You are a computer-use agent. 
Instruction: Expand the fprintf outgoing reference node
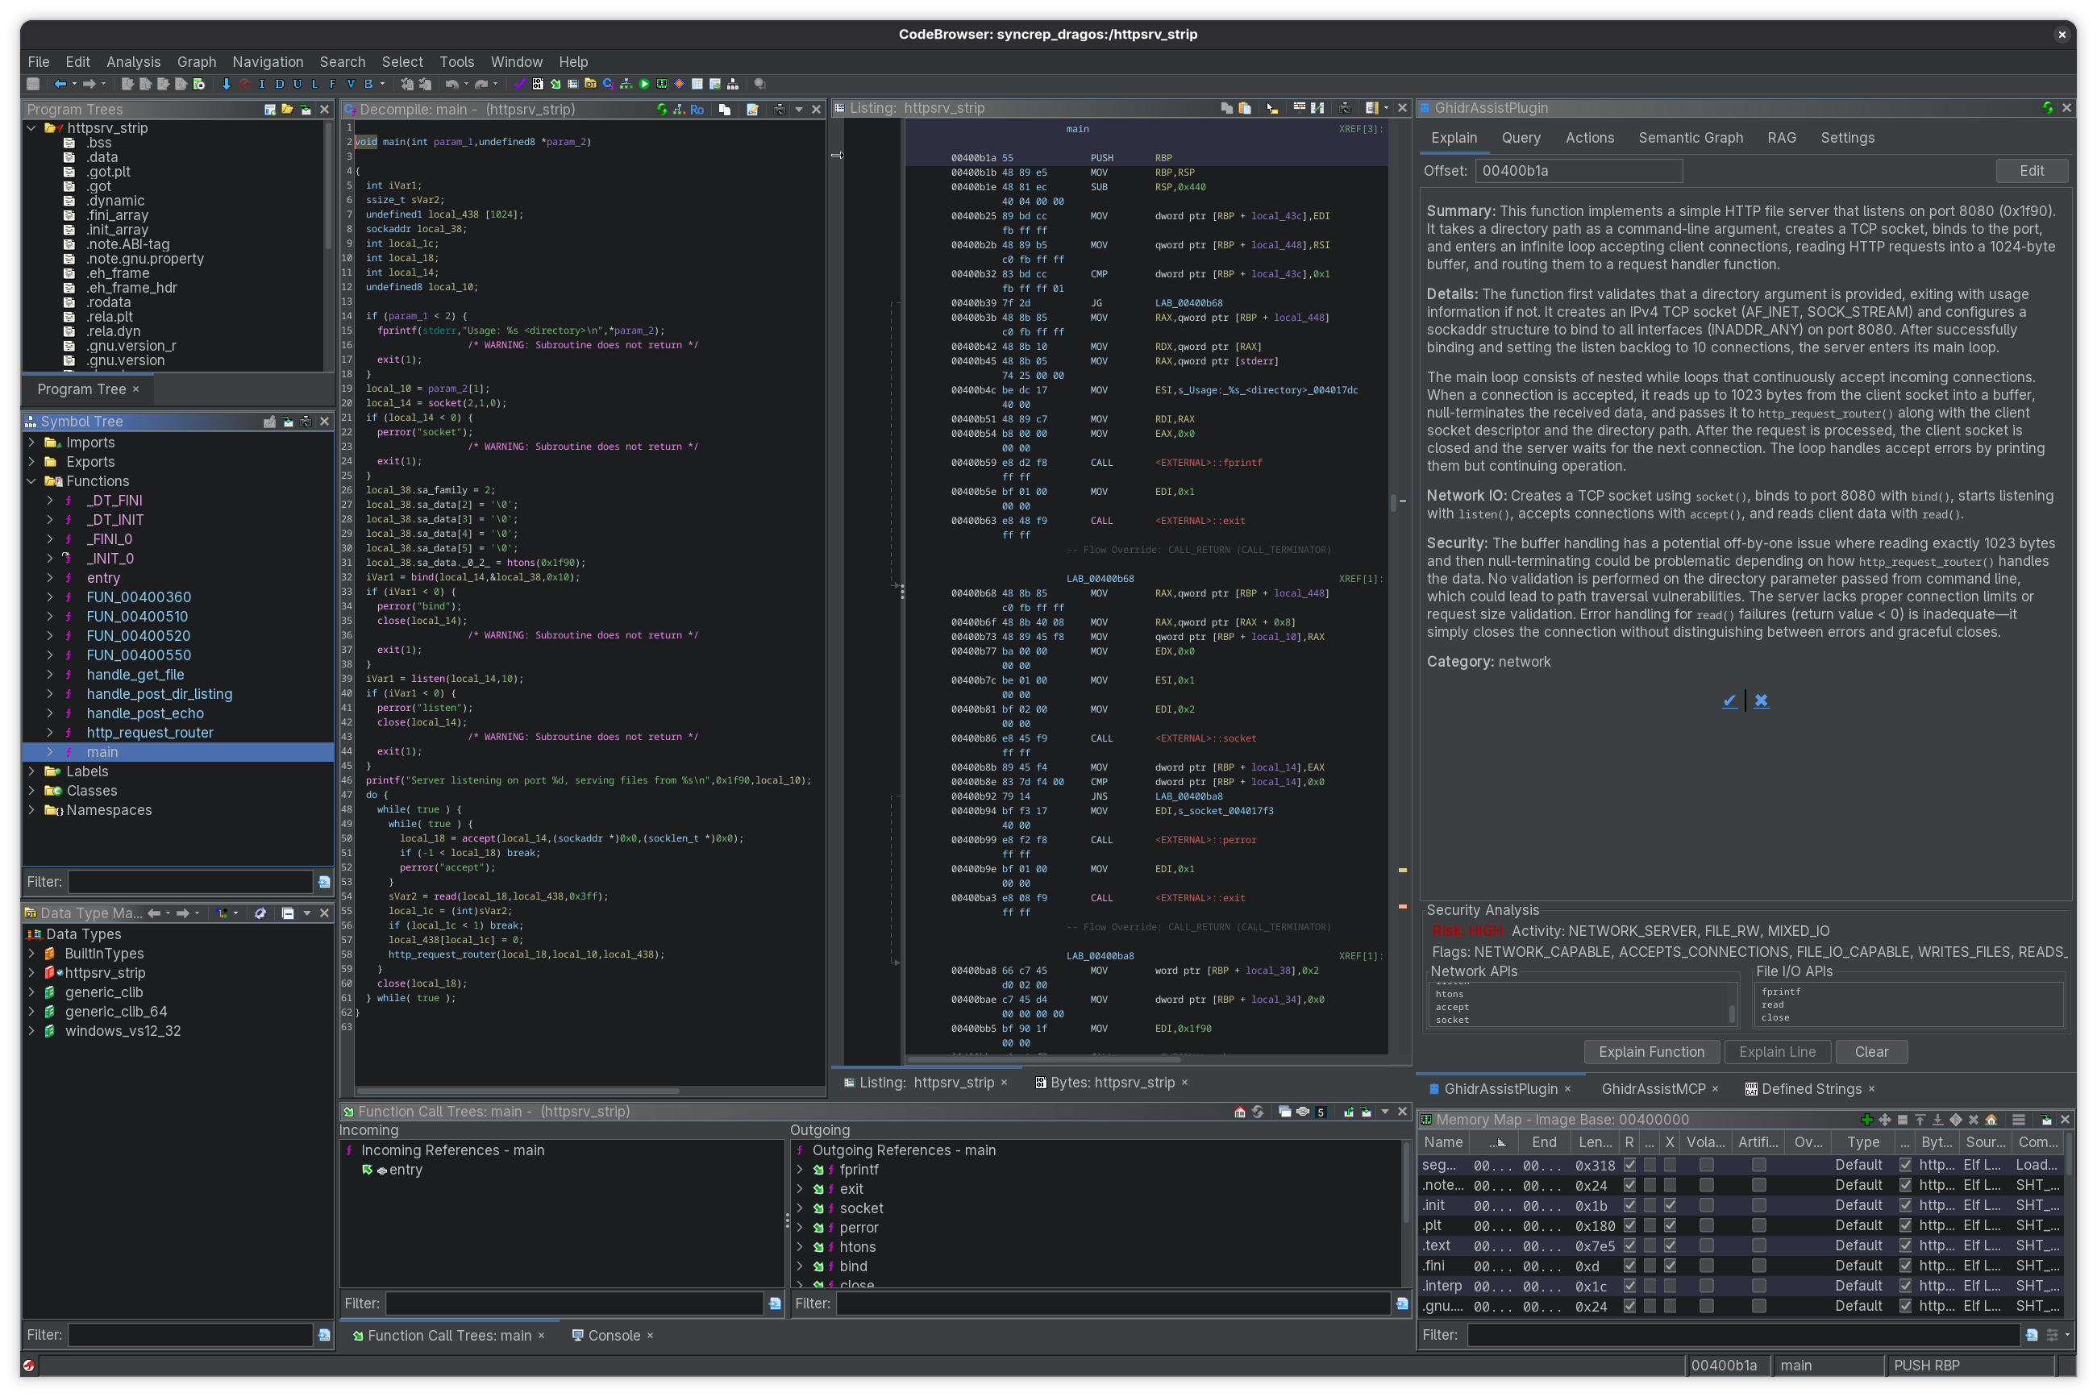800,1169
